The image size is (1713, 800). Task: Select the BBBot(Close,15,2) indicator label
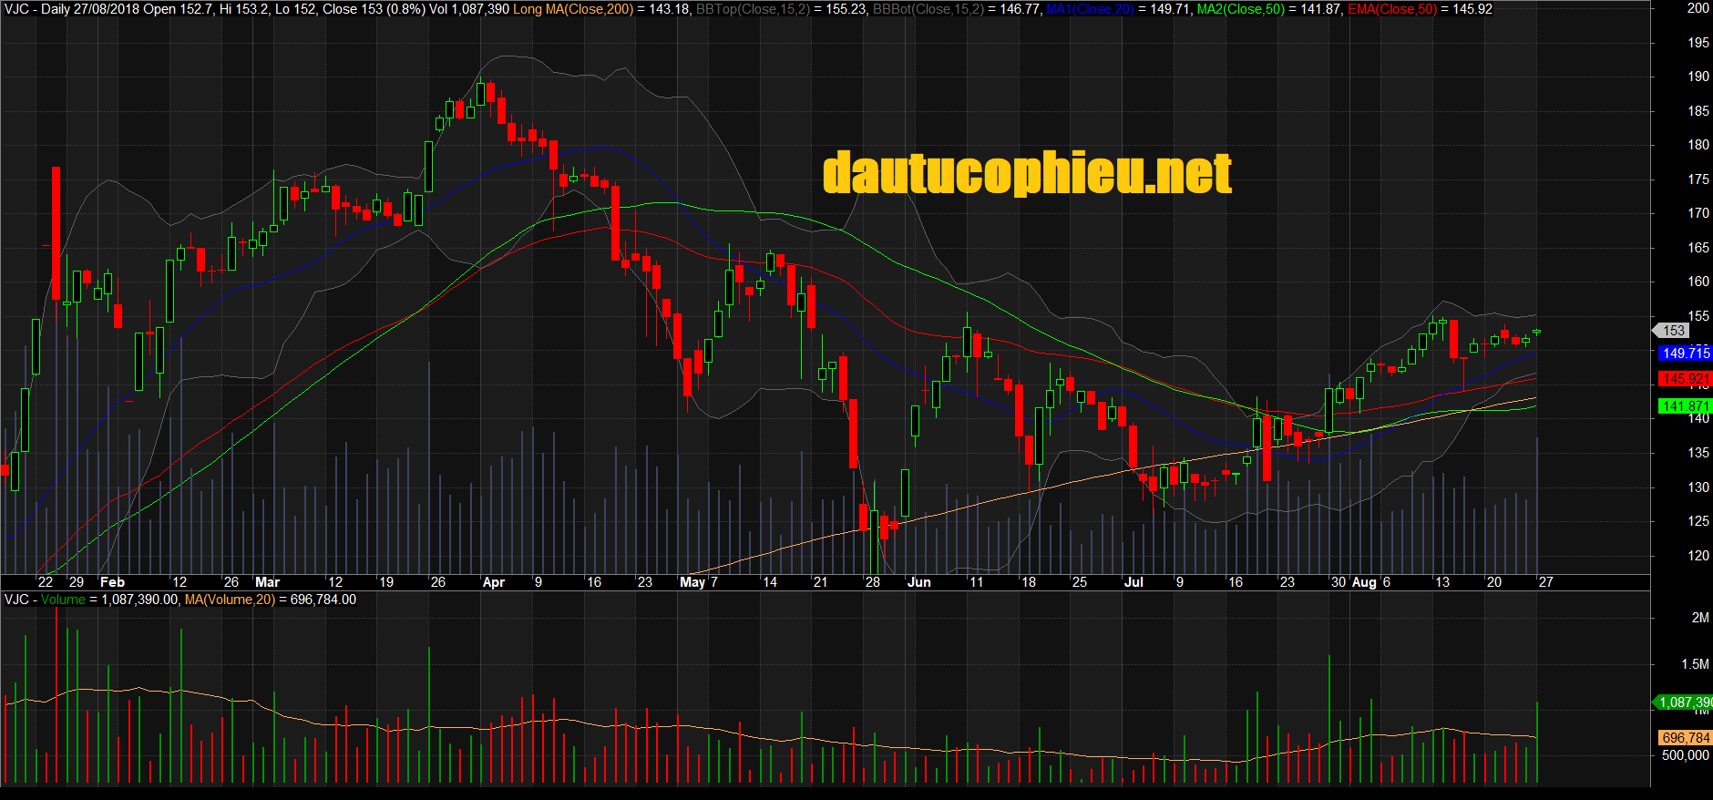pos(928,9)
